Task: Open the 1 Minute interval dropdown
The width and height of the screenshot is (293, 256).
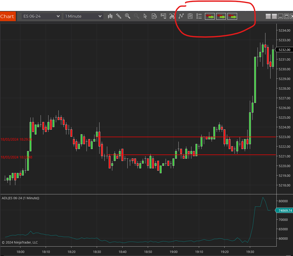Action: [83, 16]
